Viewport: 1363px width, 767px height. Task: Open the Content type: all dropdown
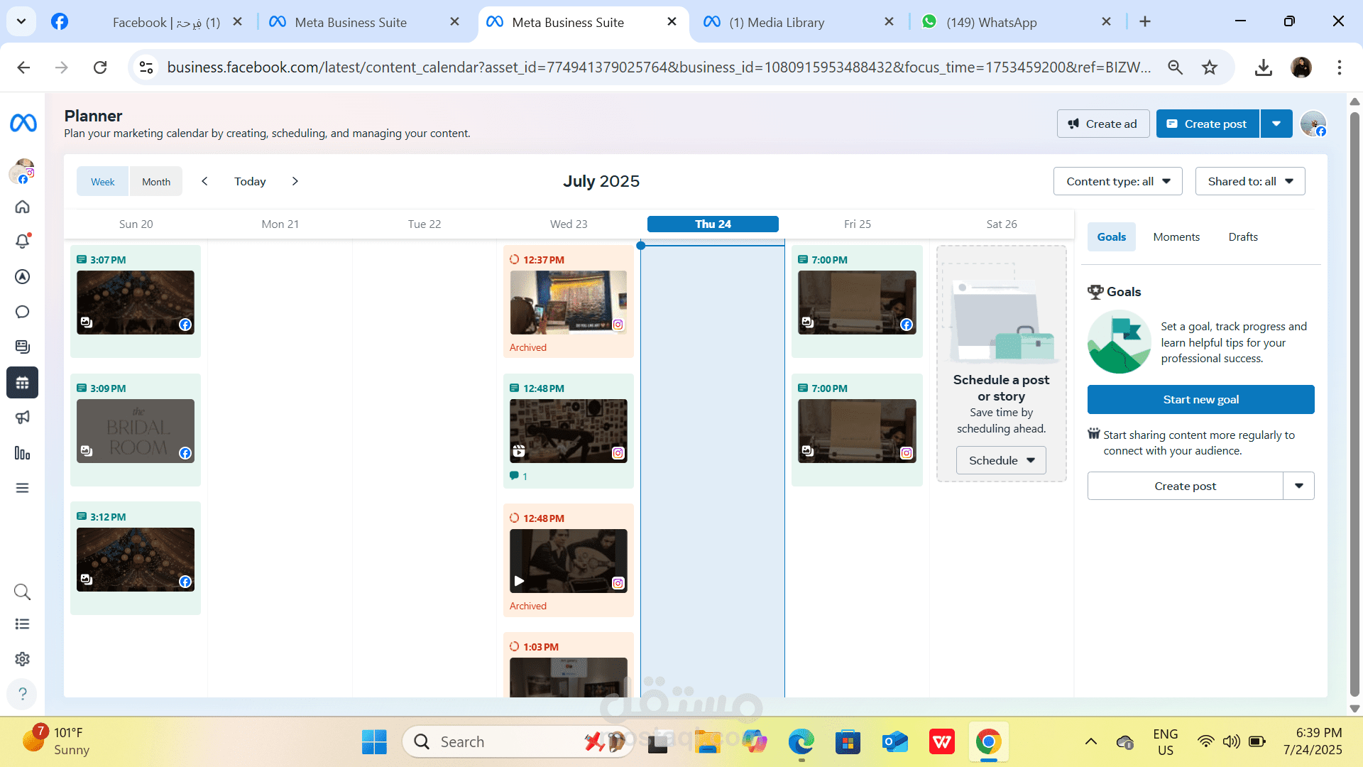(x=1118, y=181)
